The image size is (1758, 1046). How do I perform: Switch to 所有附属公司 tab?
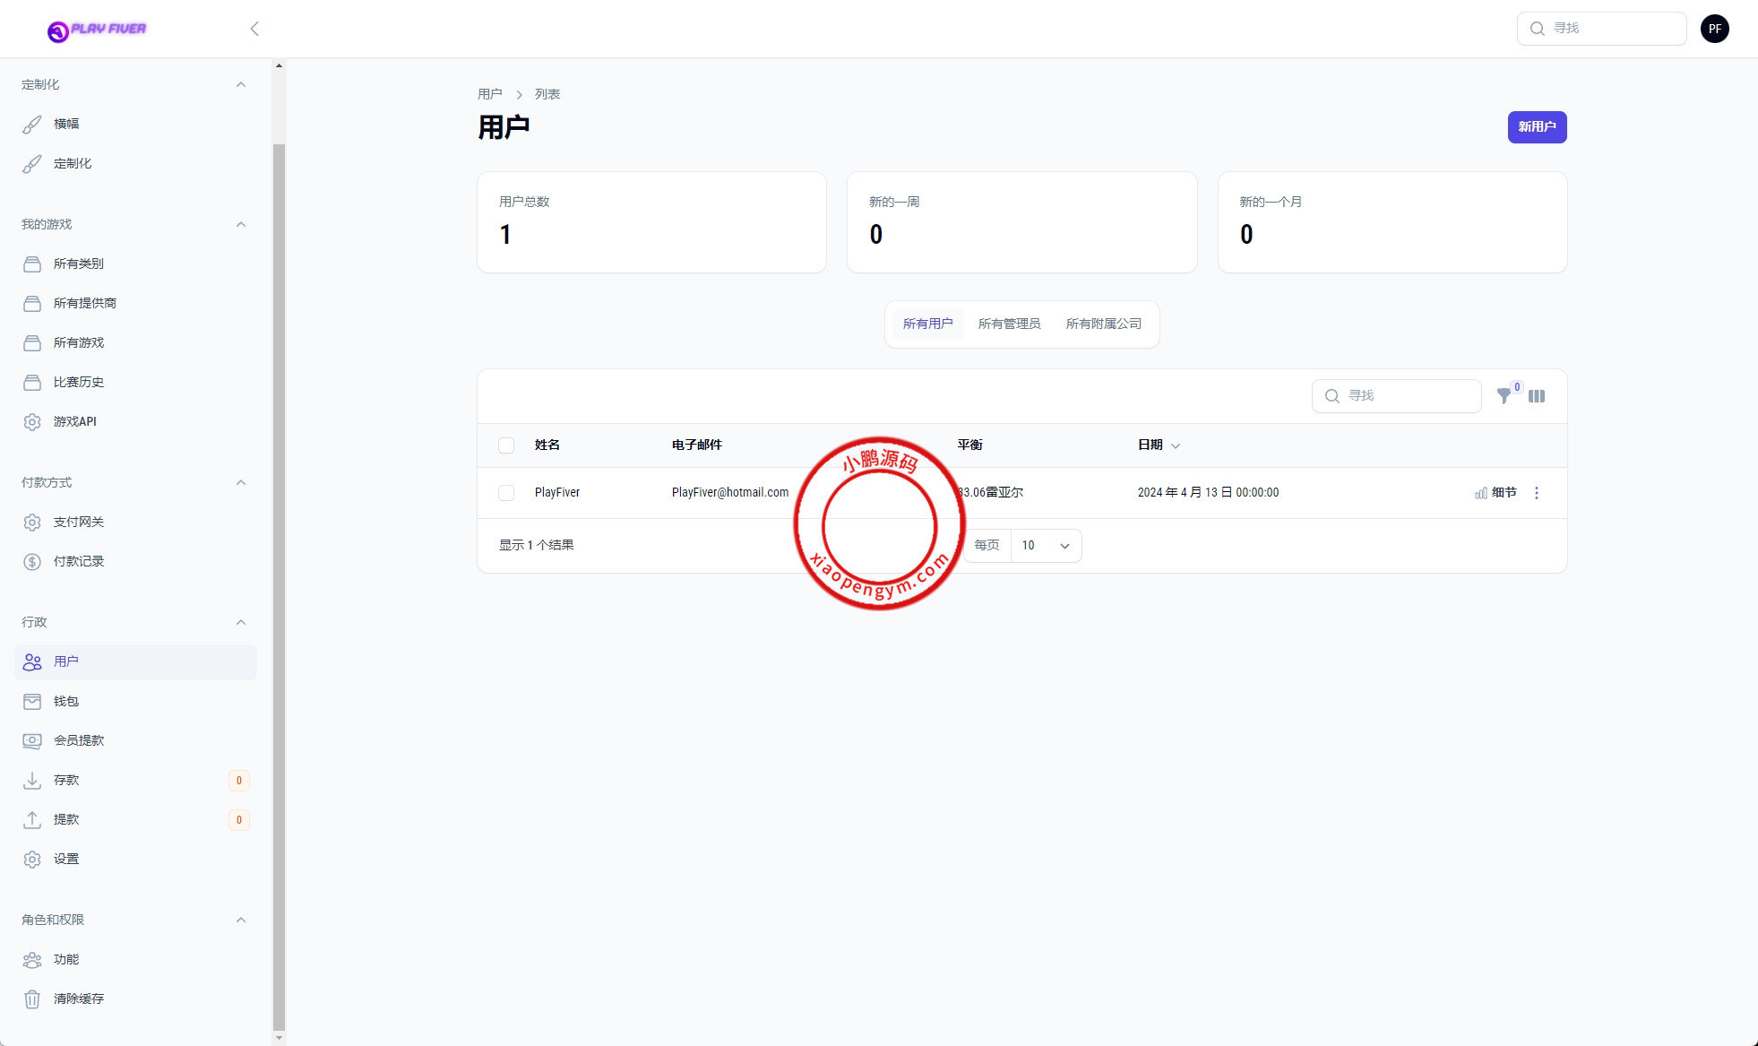[x=1103, y=324]
